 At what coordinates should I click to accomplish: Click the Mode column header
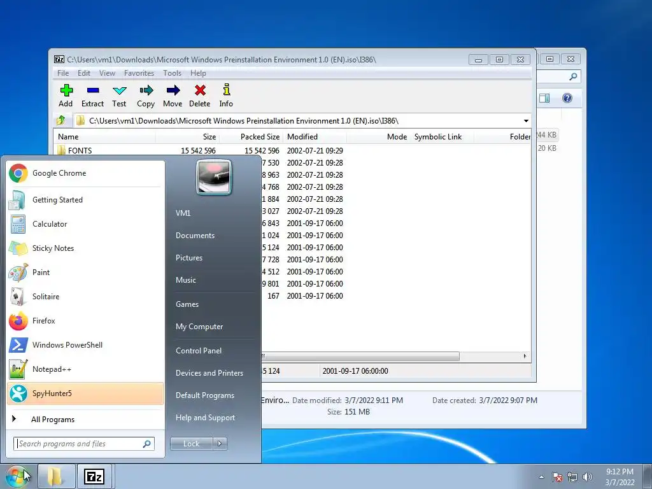pos(378,137)
